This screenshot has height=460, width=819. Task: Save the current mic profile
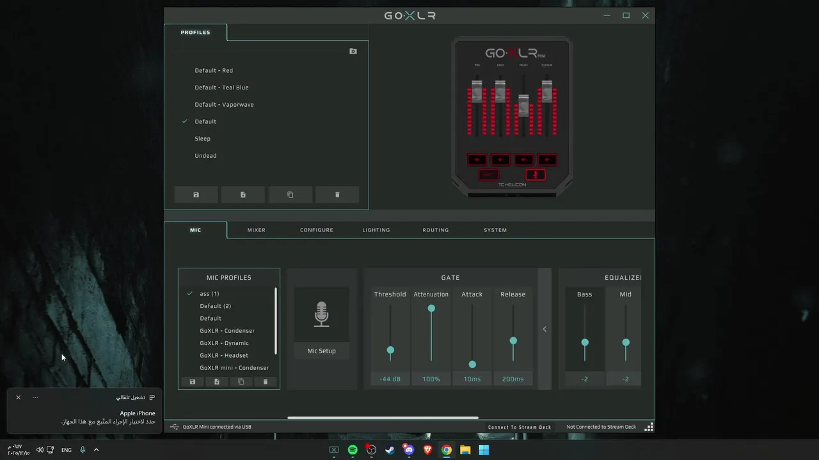point(193,382)
